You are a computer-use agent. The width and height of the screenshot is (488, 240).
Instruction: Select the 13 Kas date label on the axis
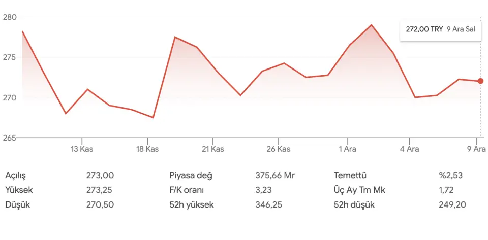pyautogui.click(x=82, y=149)
